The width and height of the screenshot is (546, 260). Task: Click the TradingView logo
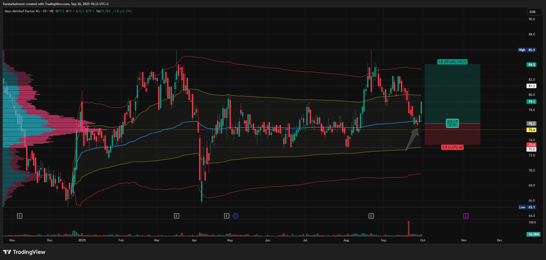click(24, 252)
